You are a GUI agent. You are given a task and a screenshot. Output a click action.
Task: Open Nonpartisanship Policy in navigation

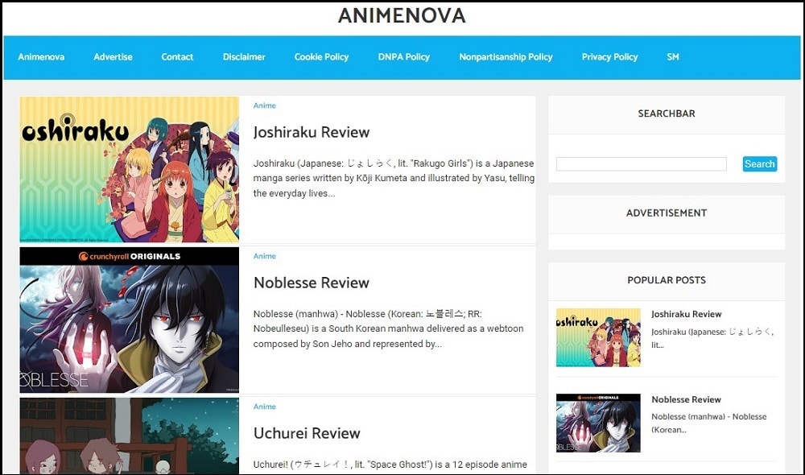coord(506,57)
